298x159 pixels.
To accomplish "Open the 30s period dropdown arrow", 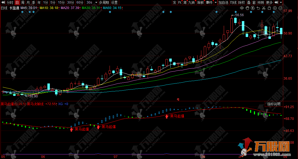I will [x=95, y=2].
